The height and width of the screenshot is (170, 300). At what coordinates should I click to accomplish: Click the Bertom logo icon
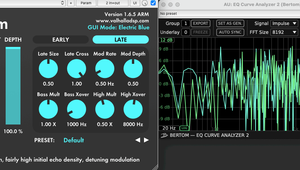pyautogui.click(x=164, y=135)
